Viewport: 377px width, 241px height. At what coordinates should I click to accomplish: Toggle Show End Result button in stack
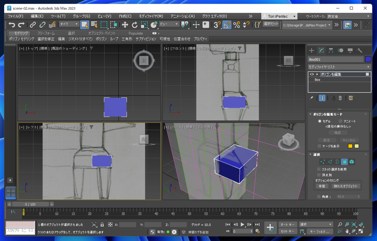(x=322, y=98)
